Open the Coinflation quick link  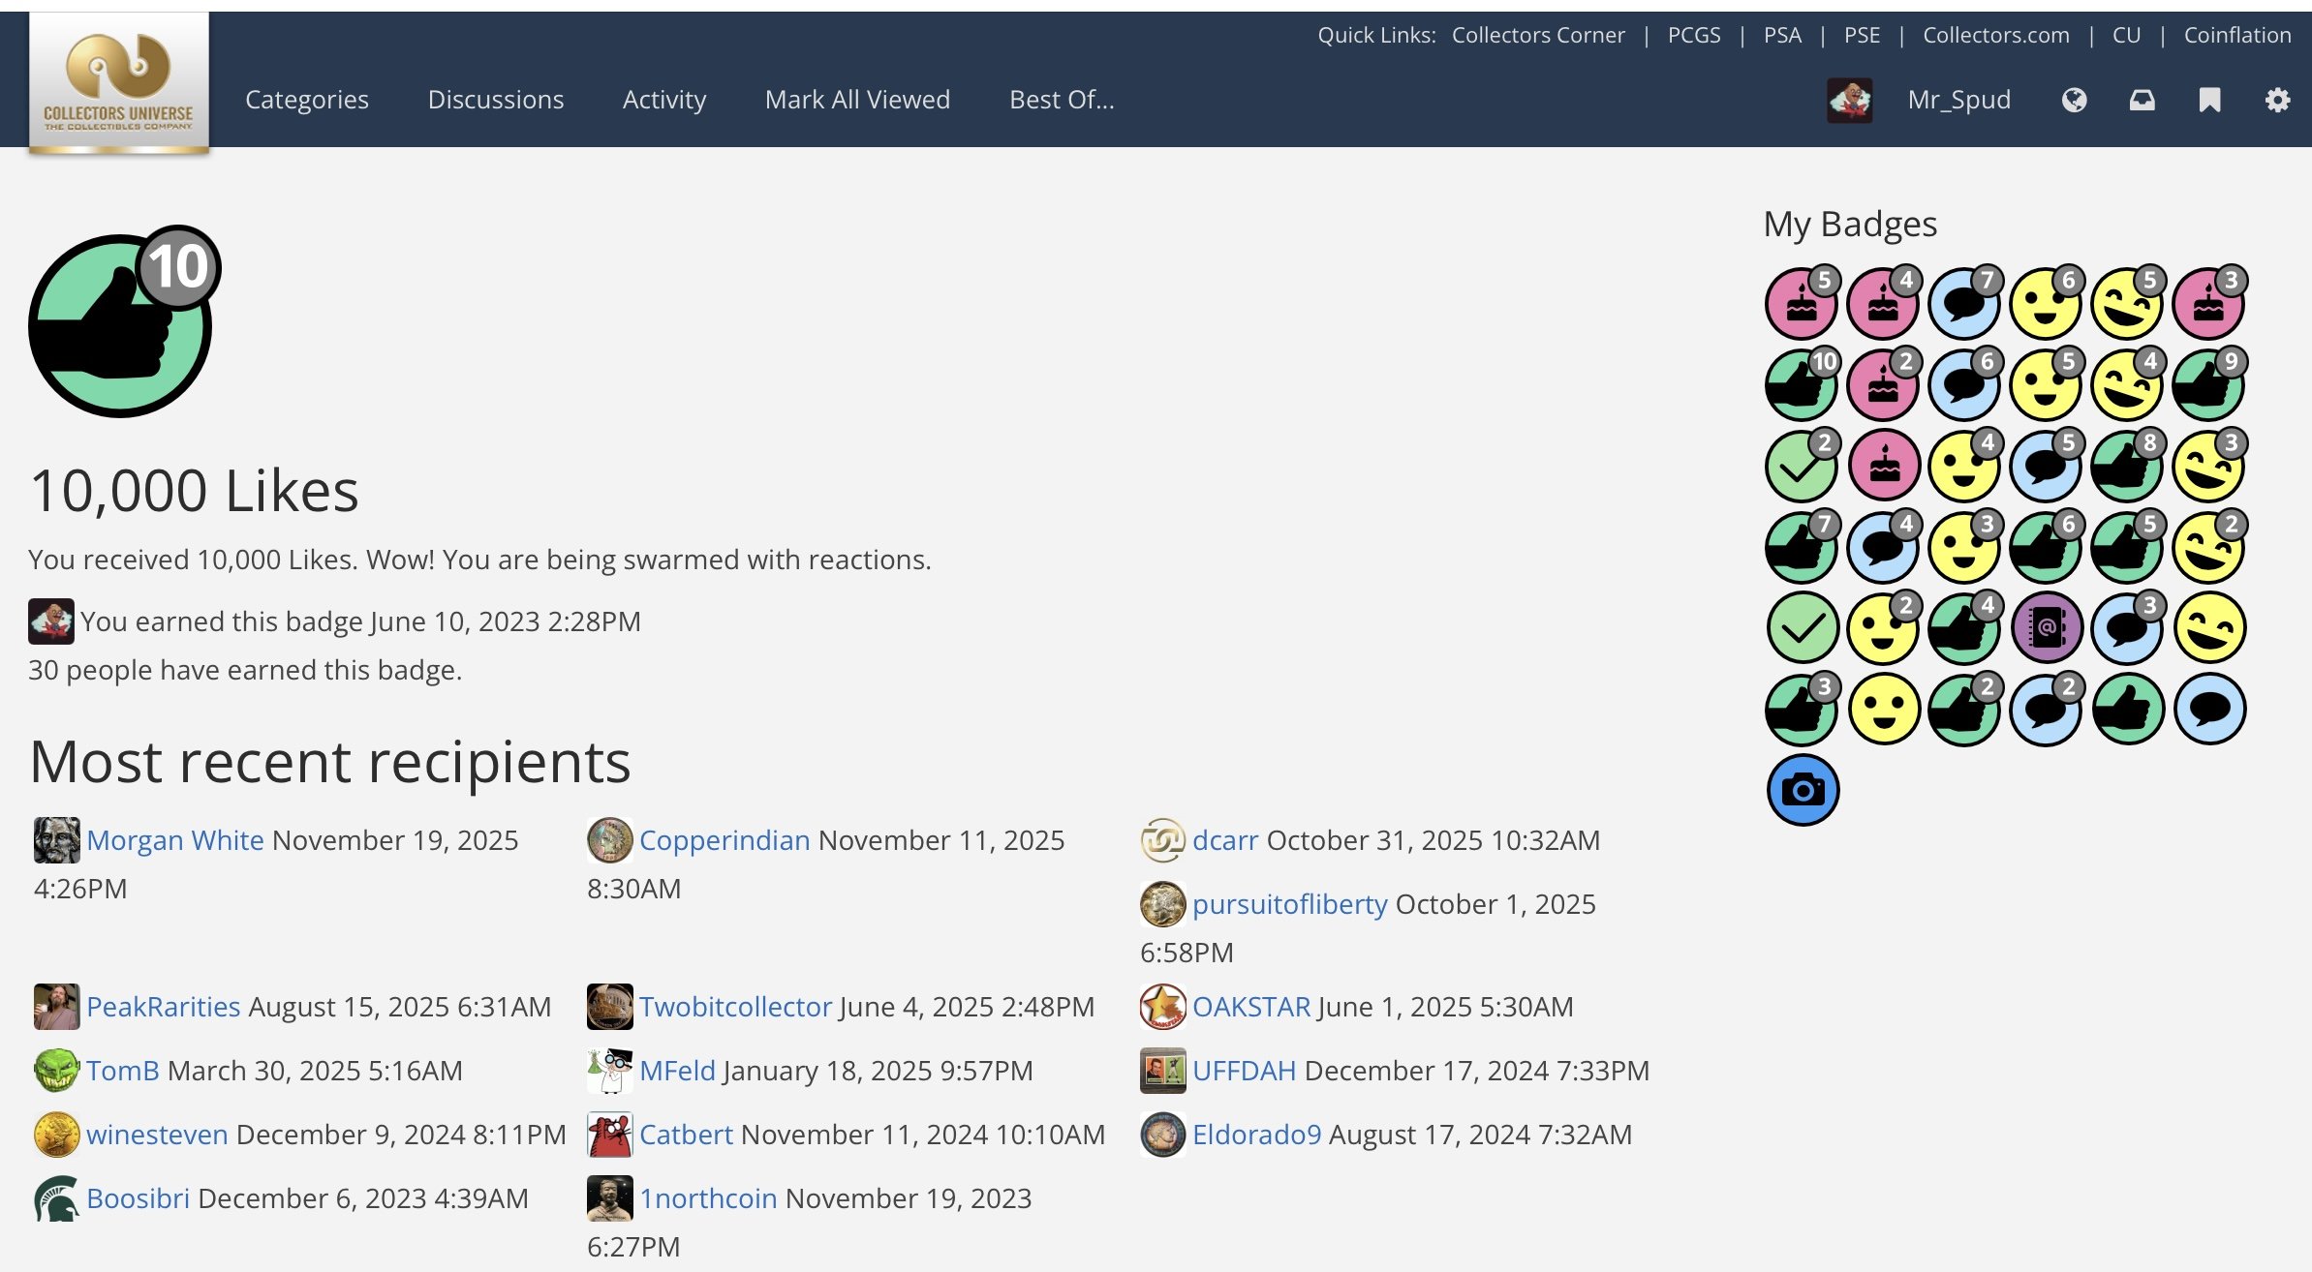click(2237, 35)
